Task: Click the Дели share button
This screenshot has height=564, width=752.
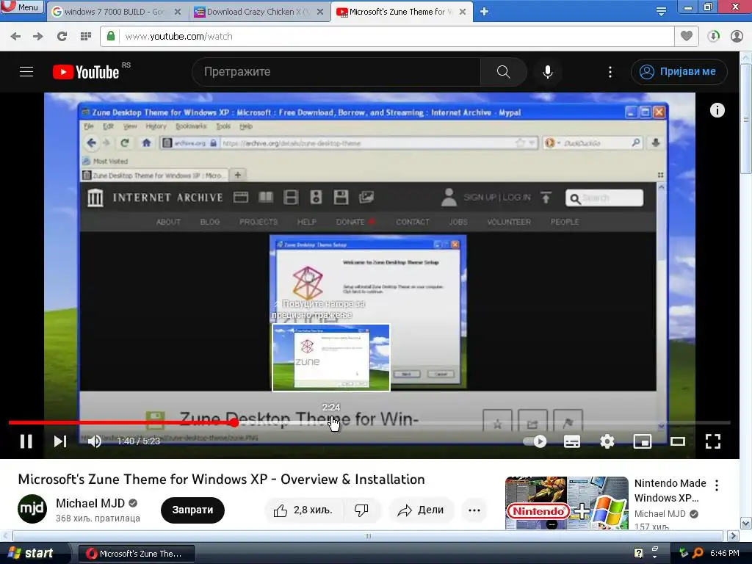Action: [421, 510]
